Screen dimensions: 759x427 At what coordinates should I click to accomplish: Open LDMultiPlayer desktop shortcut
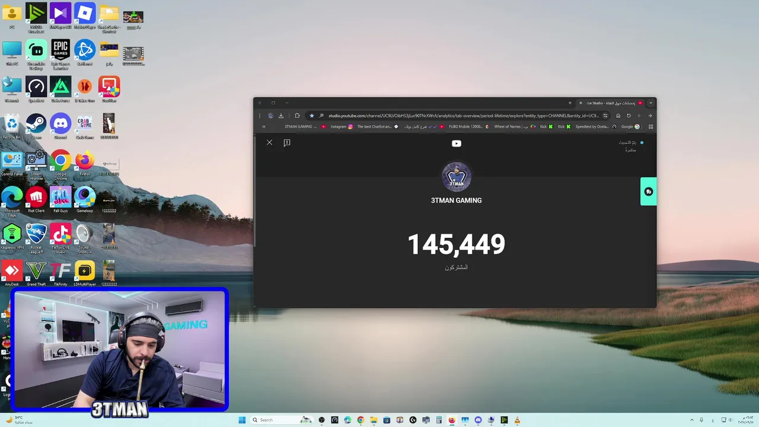click(85, 274)
